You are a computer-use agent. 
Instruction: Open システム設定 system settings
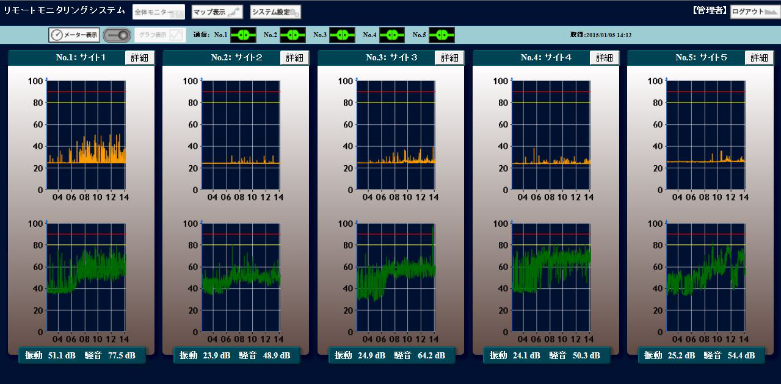(275, 12)
